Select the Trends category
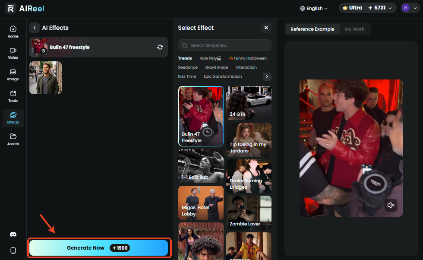Viewport: 423px width, 260px height. coord(185,58)
